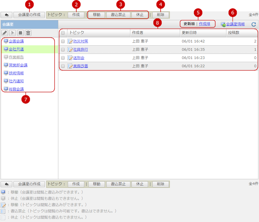The height and width of the screenshot is (222, 259).
Task: Toggle the select-all checkbox in table header
Action: pyautogui.click(x=63, y=33)
